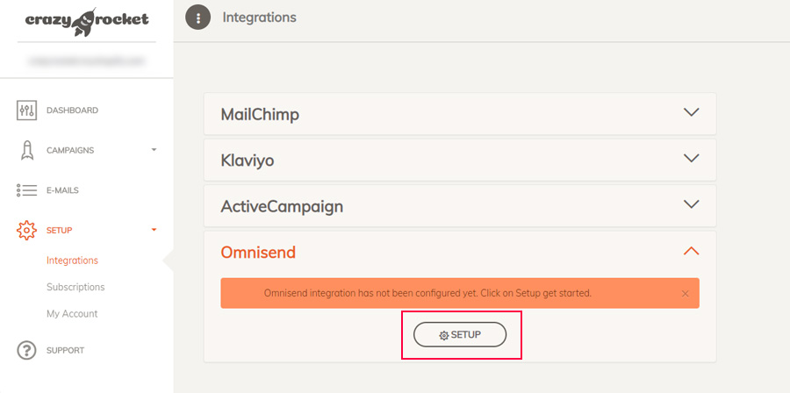The height and width of the screenshot is (393, 790).
Task: Click the Dashboard sliders icon
Action: [26, 111]
